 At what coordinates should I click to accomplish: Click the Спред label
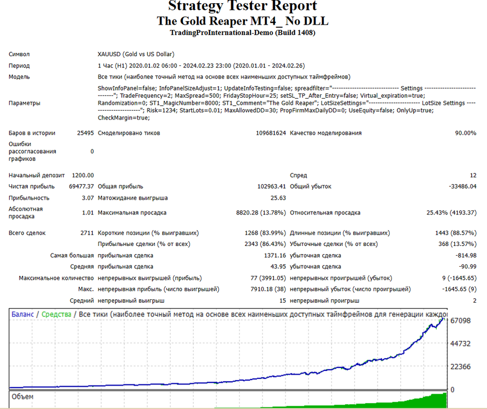(299, 176)
